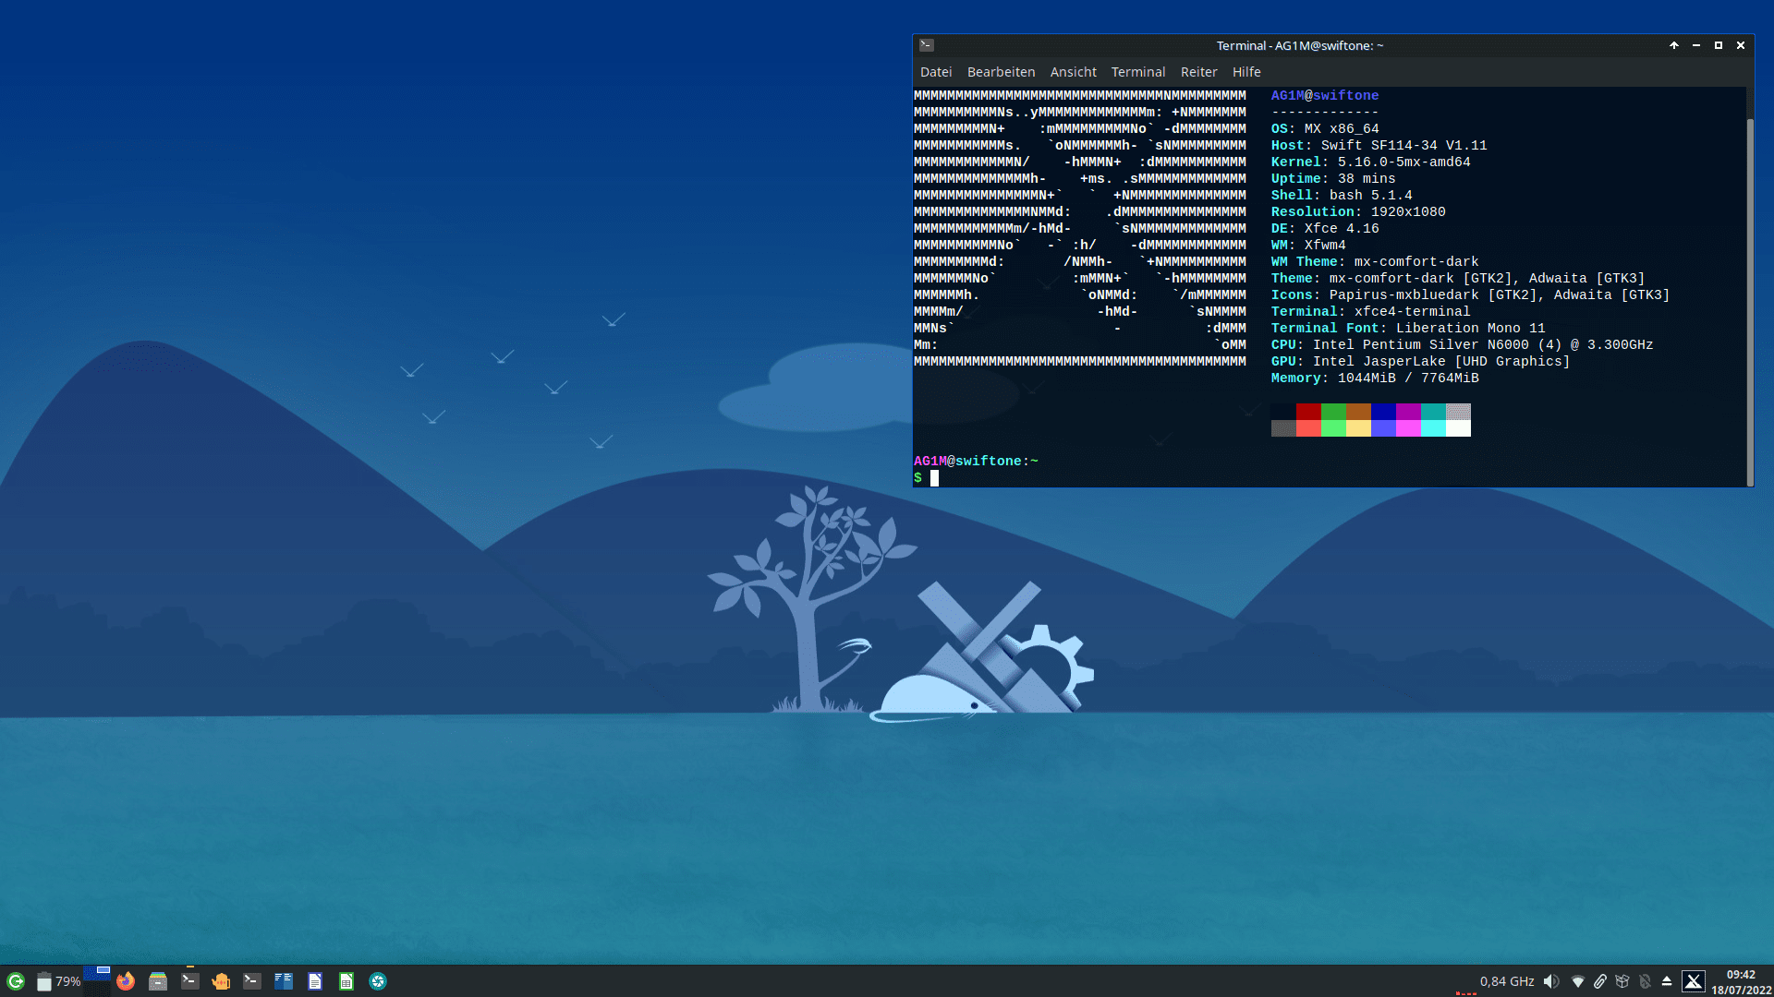Click the 'Memory: 1044MiB / 7764MiB' line

(x=1374, y=378)
